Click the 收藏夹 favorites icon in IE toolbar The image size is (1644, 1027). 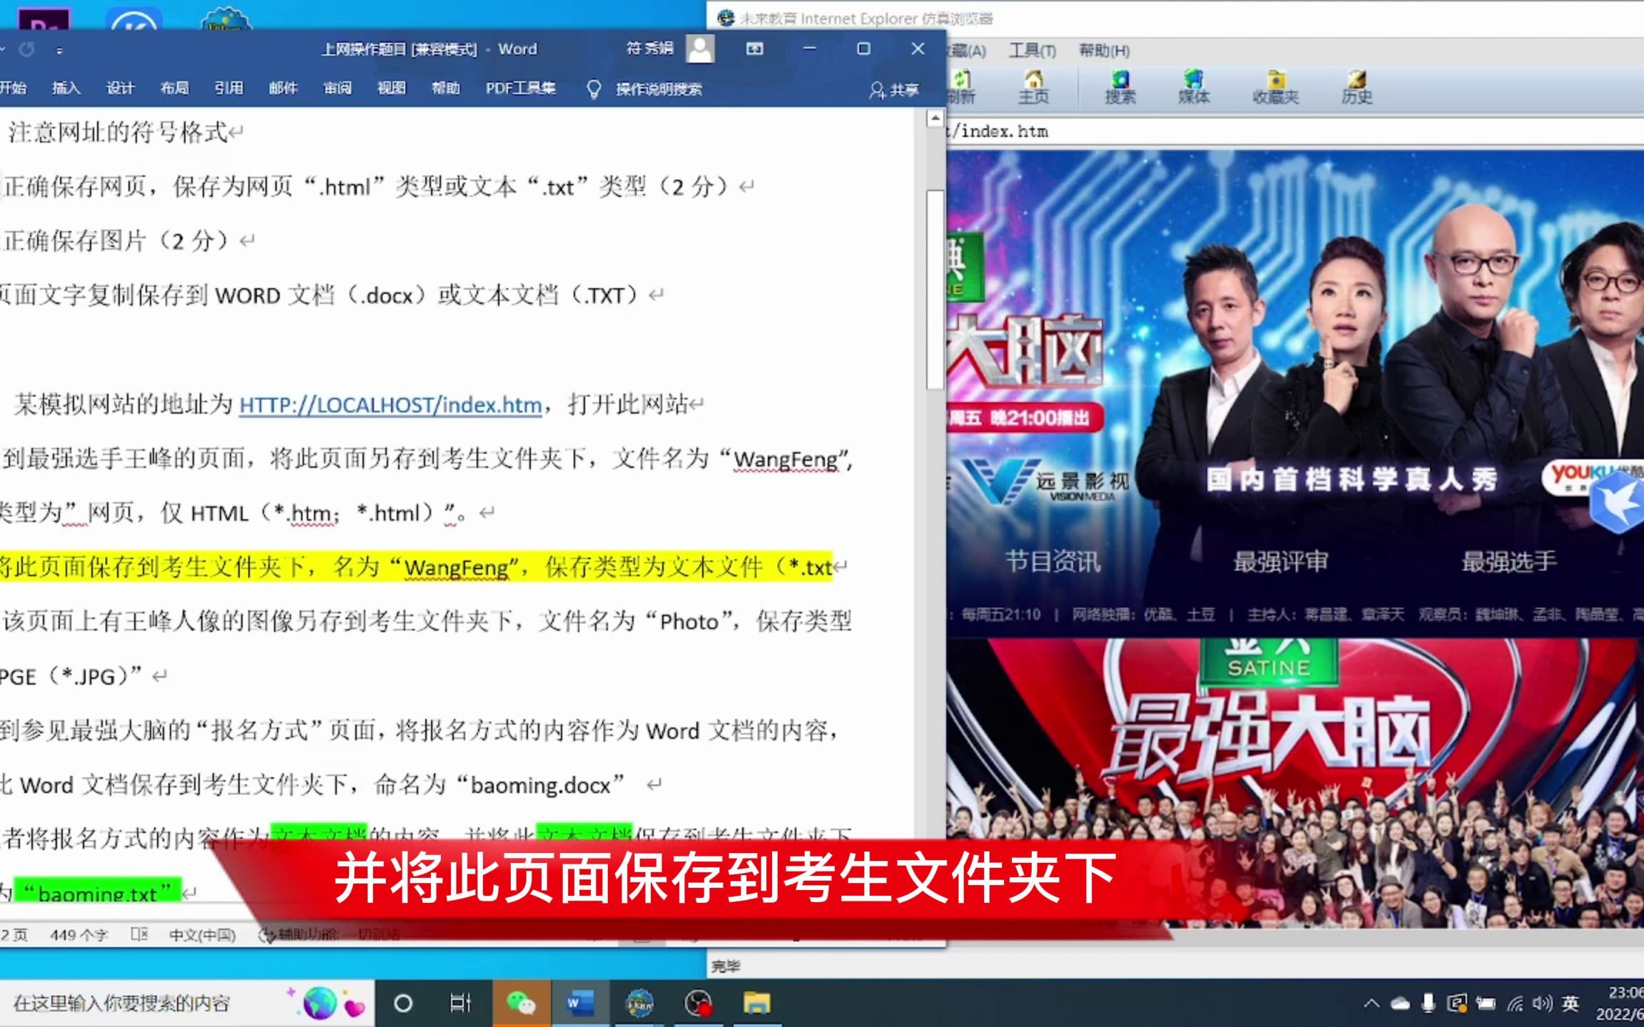coord(1276,87)
